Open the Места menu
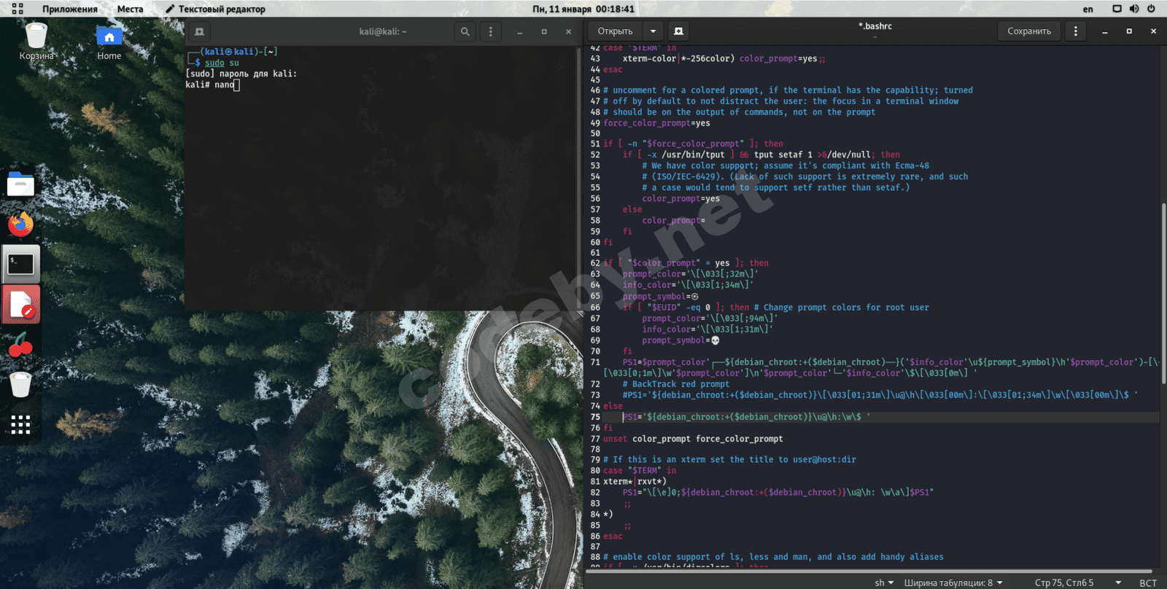1167x589 pixels. pyautogui.click(x=130, y=9)
